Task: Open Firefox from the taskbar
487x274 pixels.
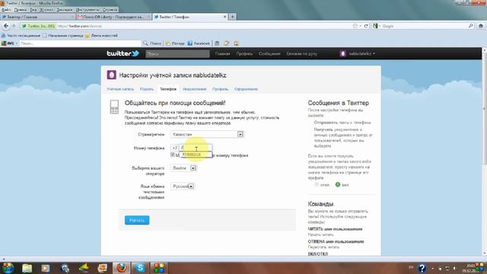Action: 121,268
